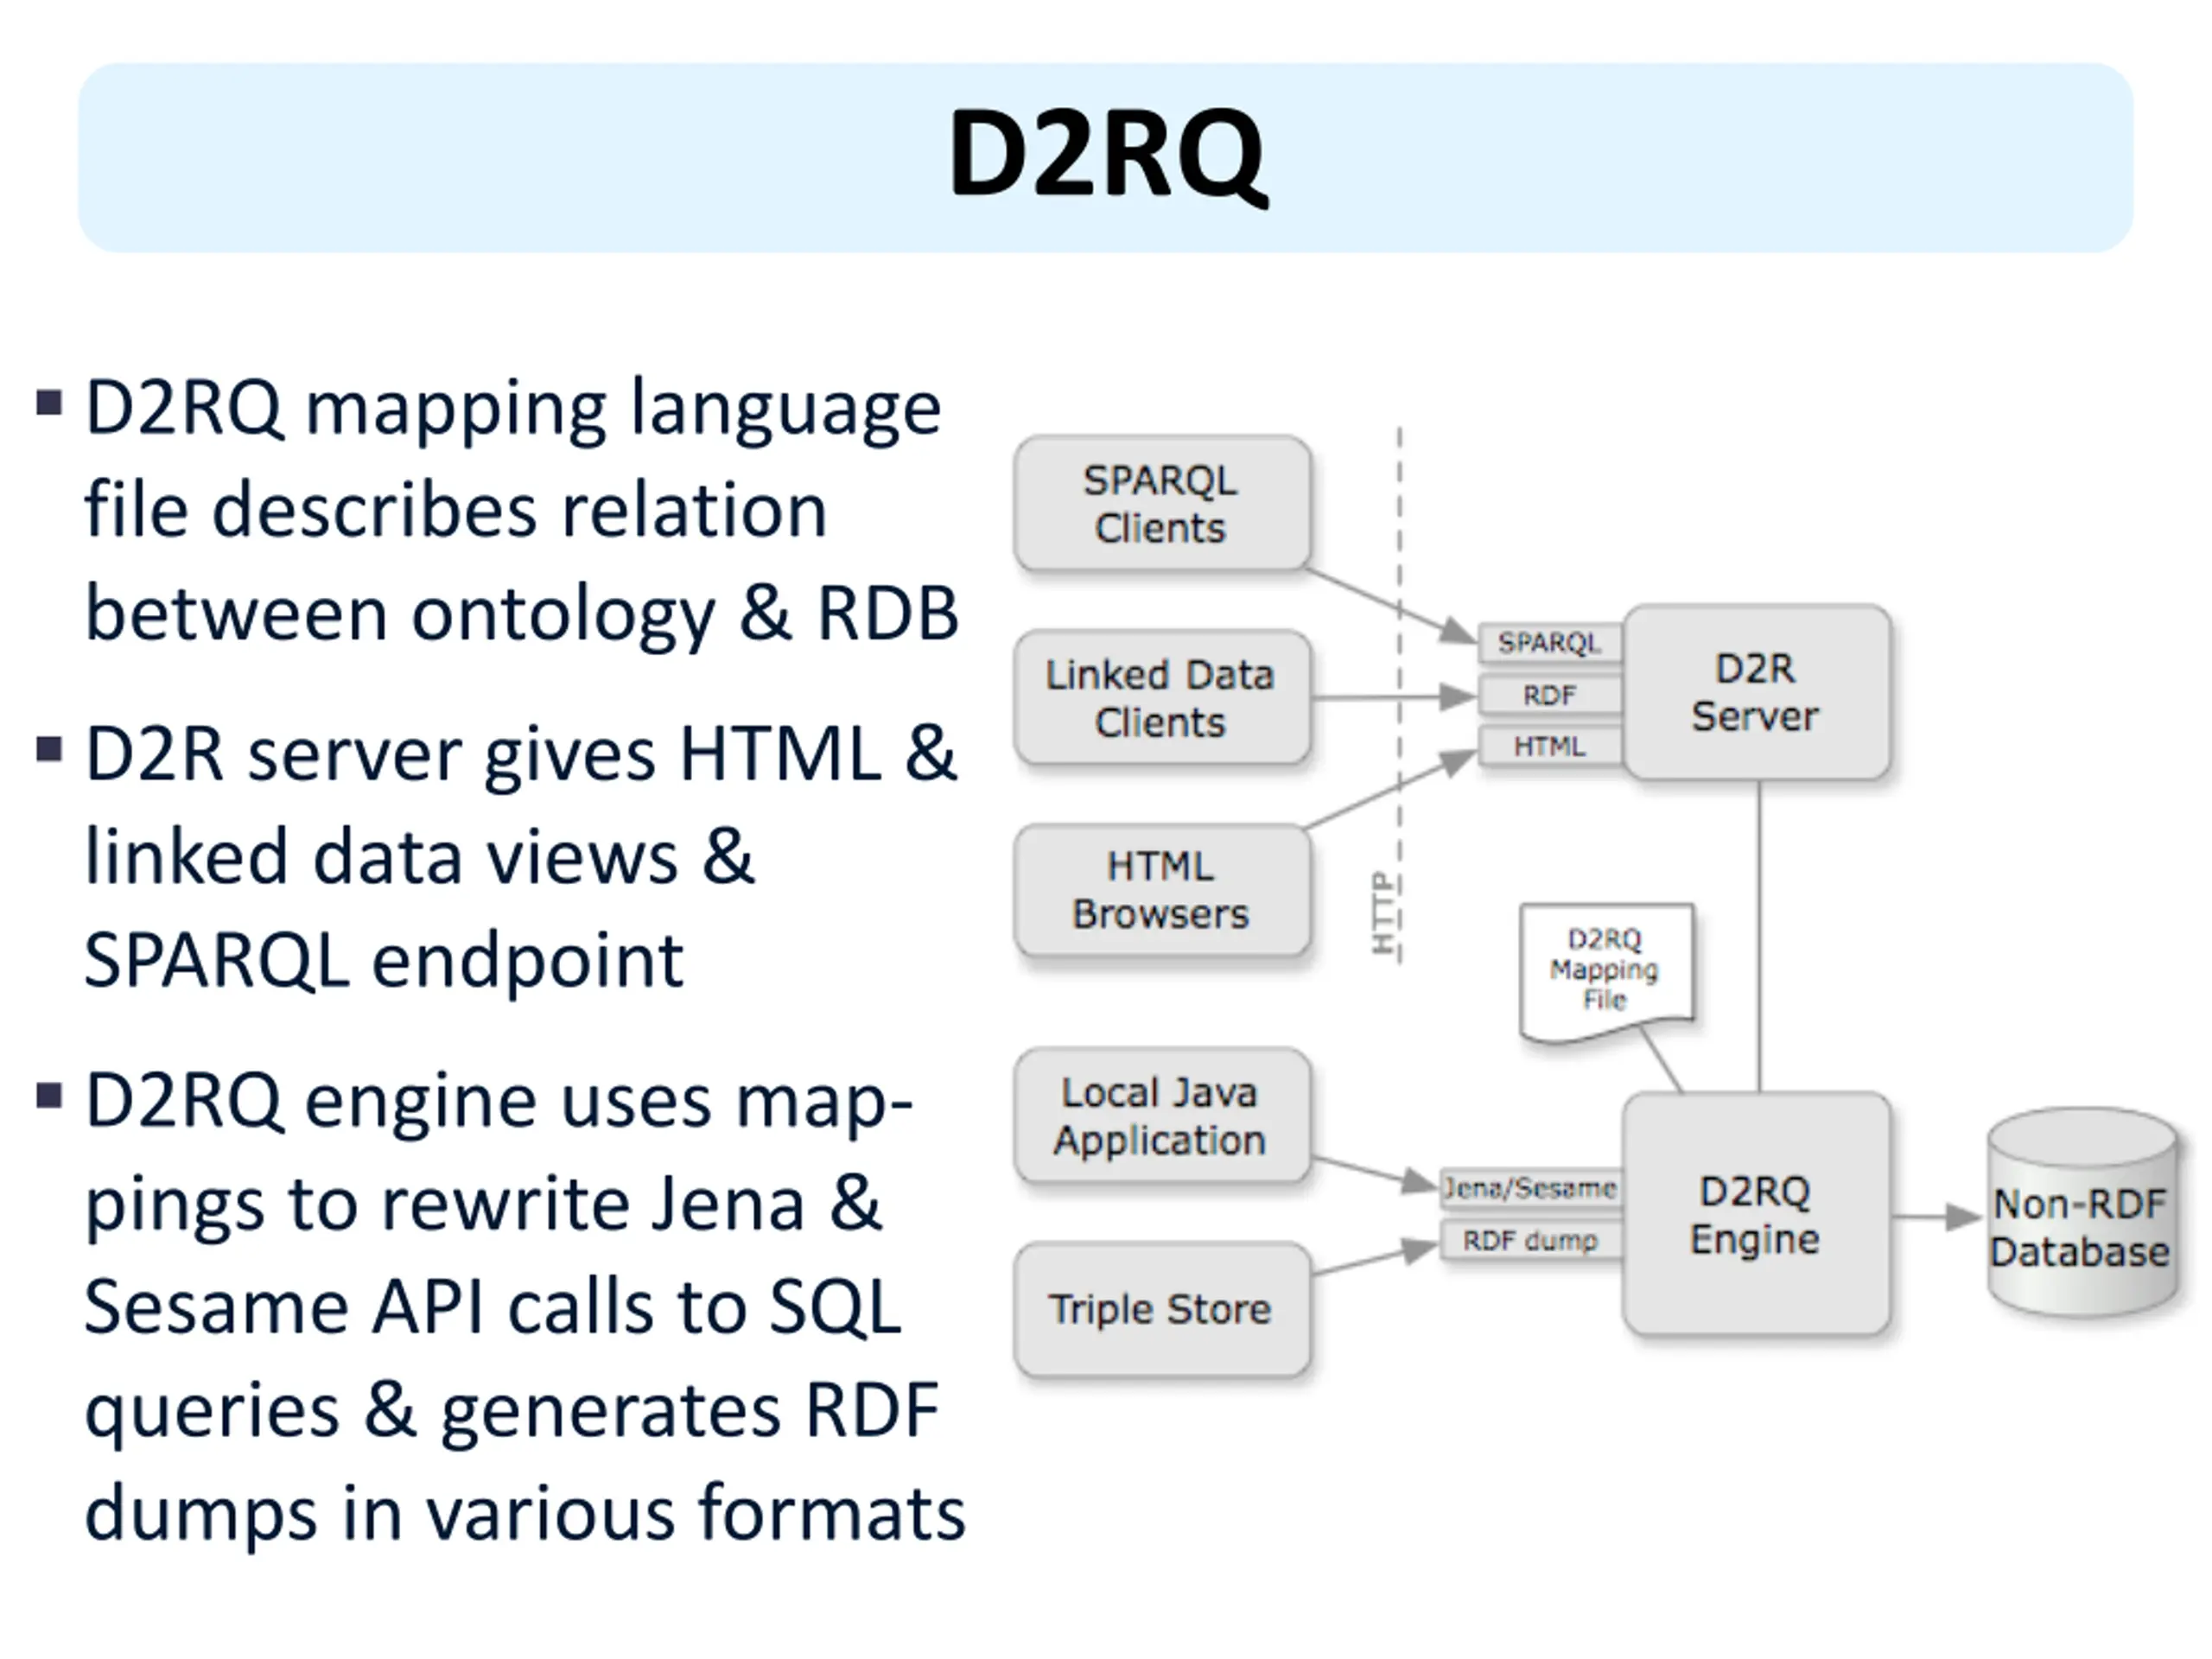The image size is (2212, 1659).
Task: Select the D2RQ Engine box
Action: point(1755,1214)
